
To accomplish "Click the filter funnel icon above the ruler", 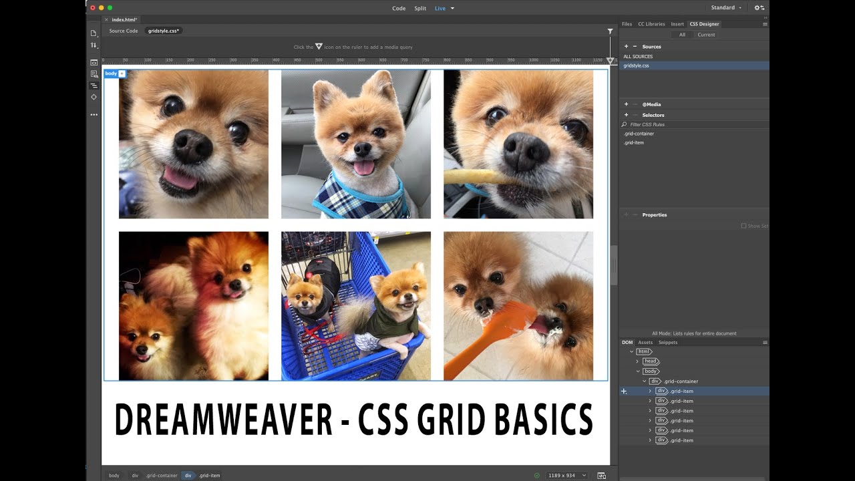I will [x=610, y=31].
